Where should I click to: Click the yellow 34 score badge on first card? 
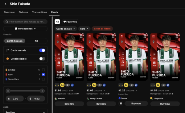point(62,85)
